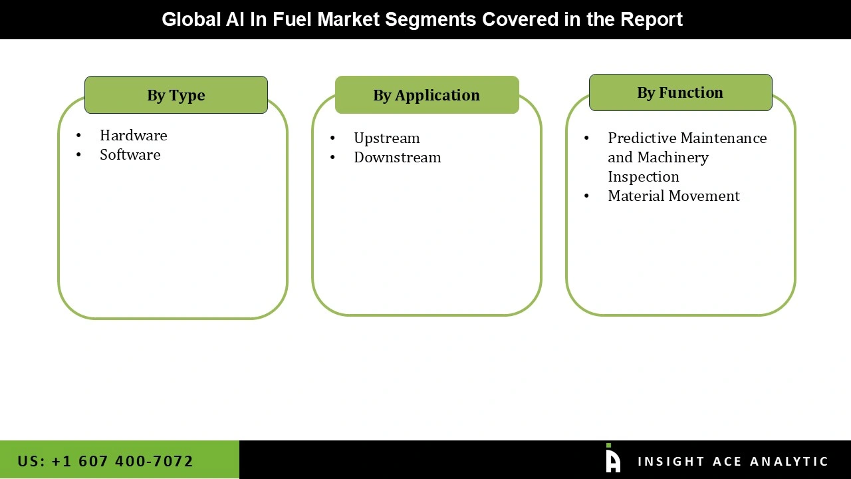
Task: Expand the By Function header box
Action: pos(680,92)
